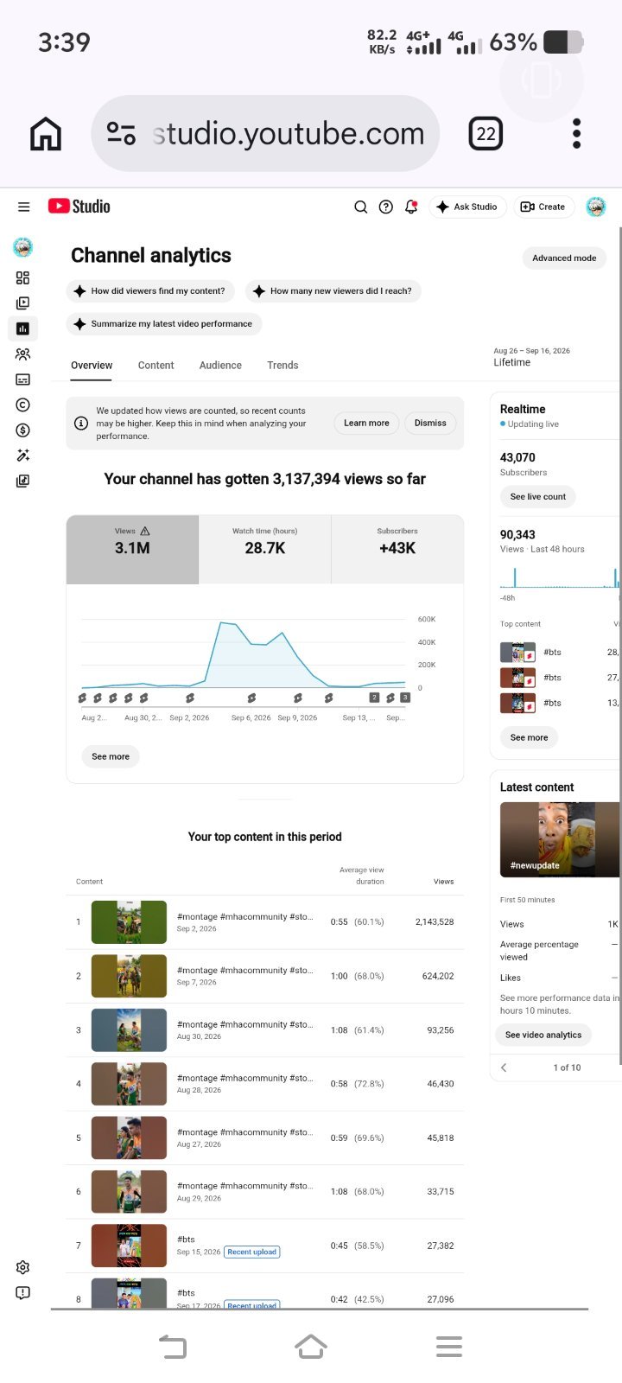Open Send feedback icon in the sidebar
Viewport: 622px width, 1383px height.
(x=23, y=1292)
